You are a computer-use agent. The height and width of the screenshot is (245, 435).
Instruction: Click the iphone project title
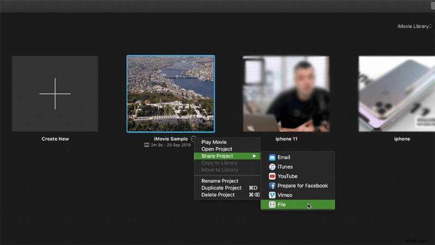pos(402,139)
